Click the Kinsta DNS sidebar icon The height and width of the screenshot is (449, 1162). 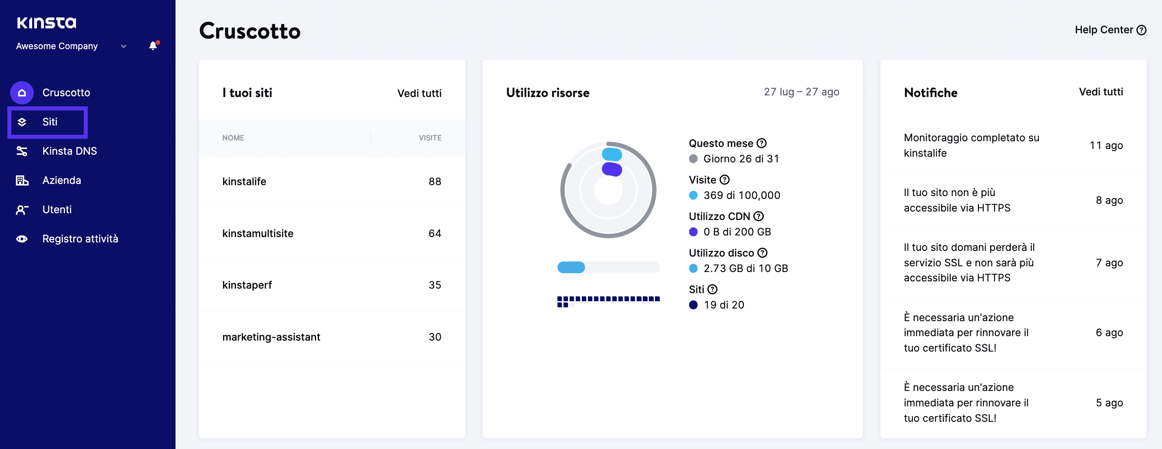point(22,151)
